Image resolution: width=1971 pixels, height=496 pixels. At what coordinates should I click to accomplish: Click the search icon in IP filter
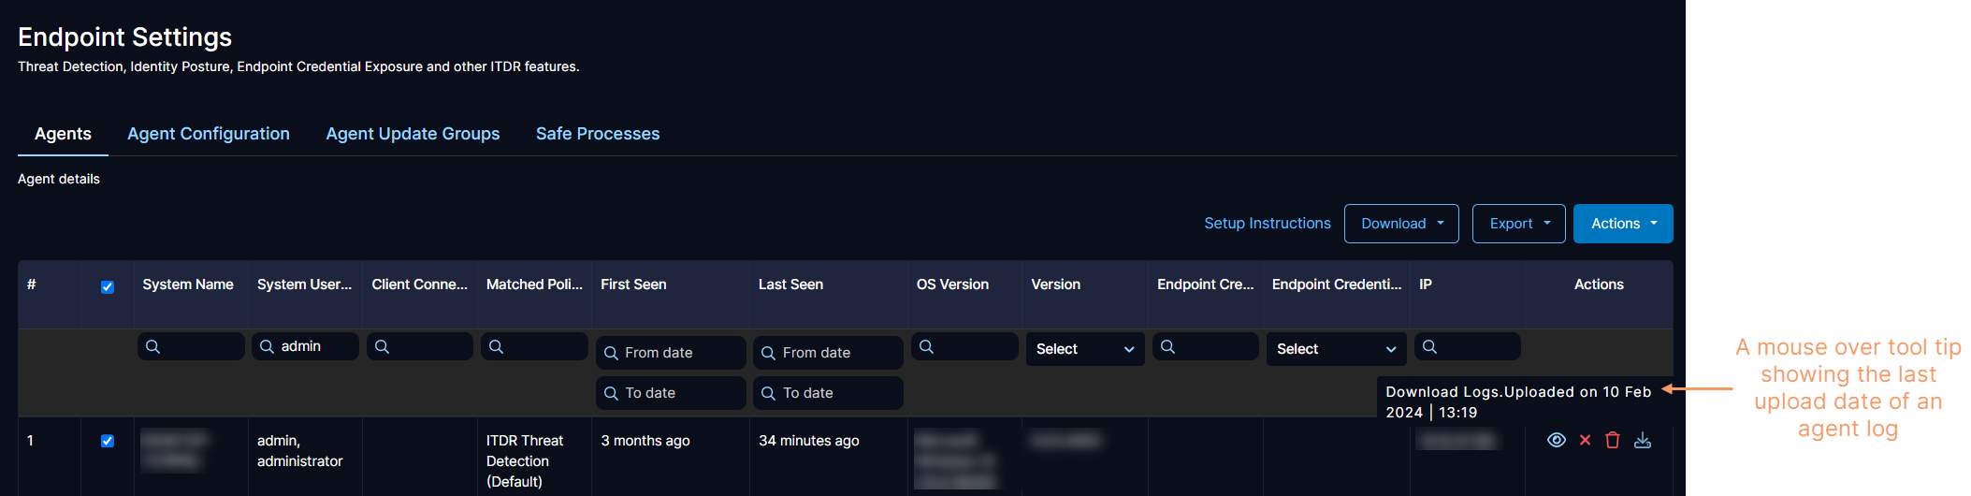1429,346
